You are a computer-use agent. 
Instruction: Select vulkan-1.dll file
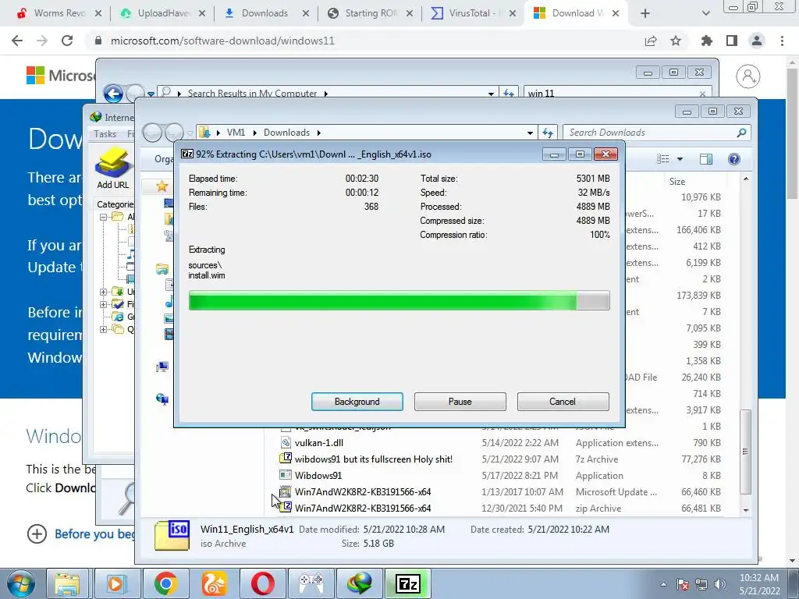(318, 443)
